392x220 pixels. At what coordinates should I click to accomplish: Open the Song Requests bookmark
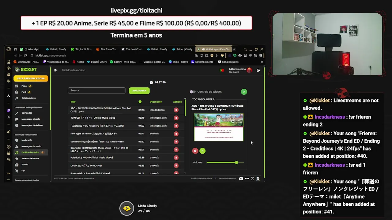click(x=228, y=62)
